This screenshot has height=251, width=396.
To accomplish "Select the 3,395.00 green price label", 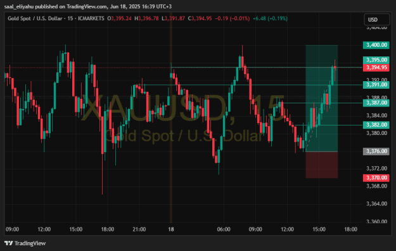I will (x=376, y=60).
